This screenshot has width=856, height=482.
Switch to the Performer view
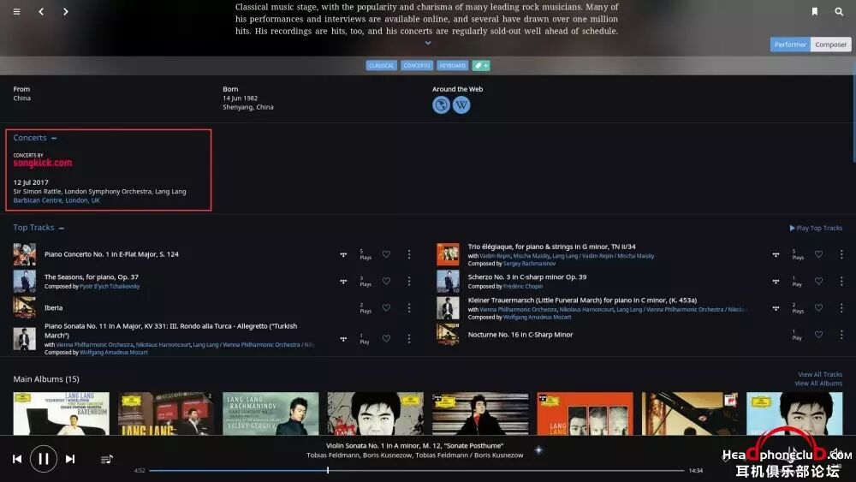click(790, 45)
